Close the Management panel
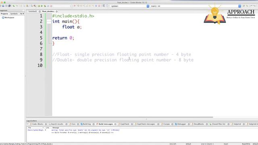 point(23,10)
